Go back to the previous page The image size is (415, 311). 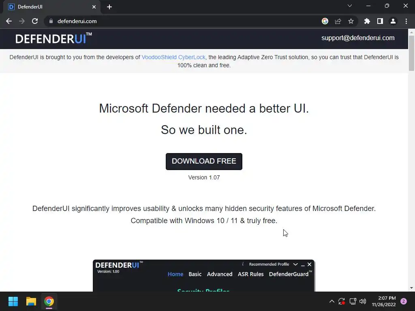tap(9, 21)
